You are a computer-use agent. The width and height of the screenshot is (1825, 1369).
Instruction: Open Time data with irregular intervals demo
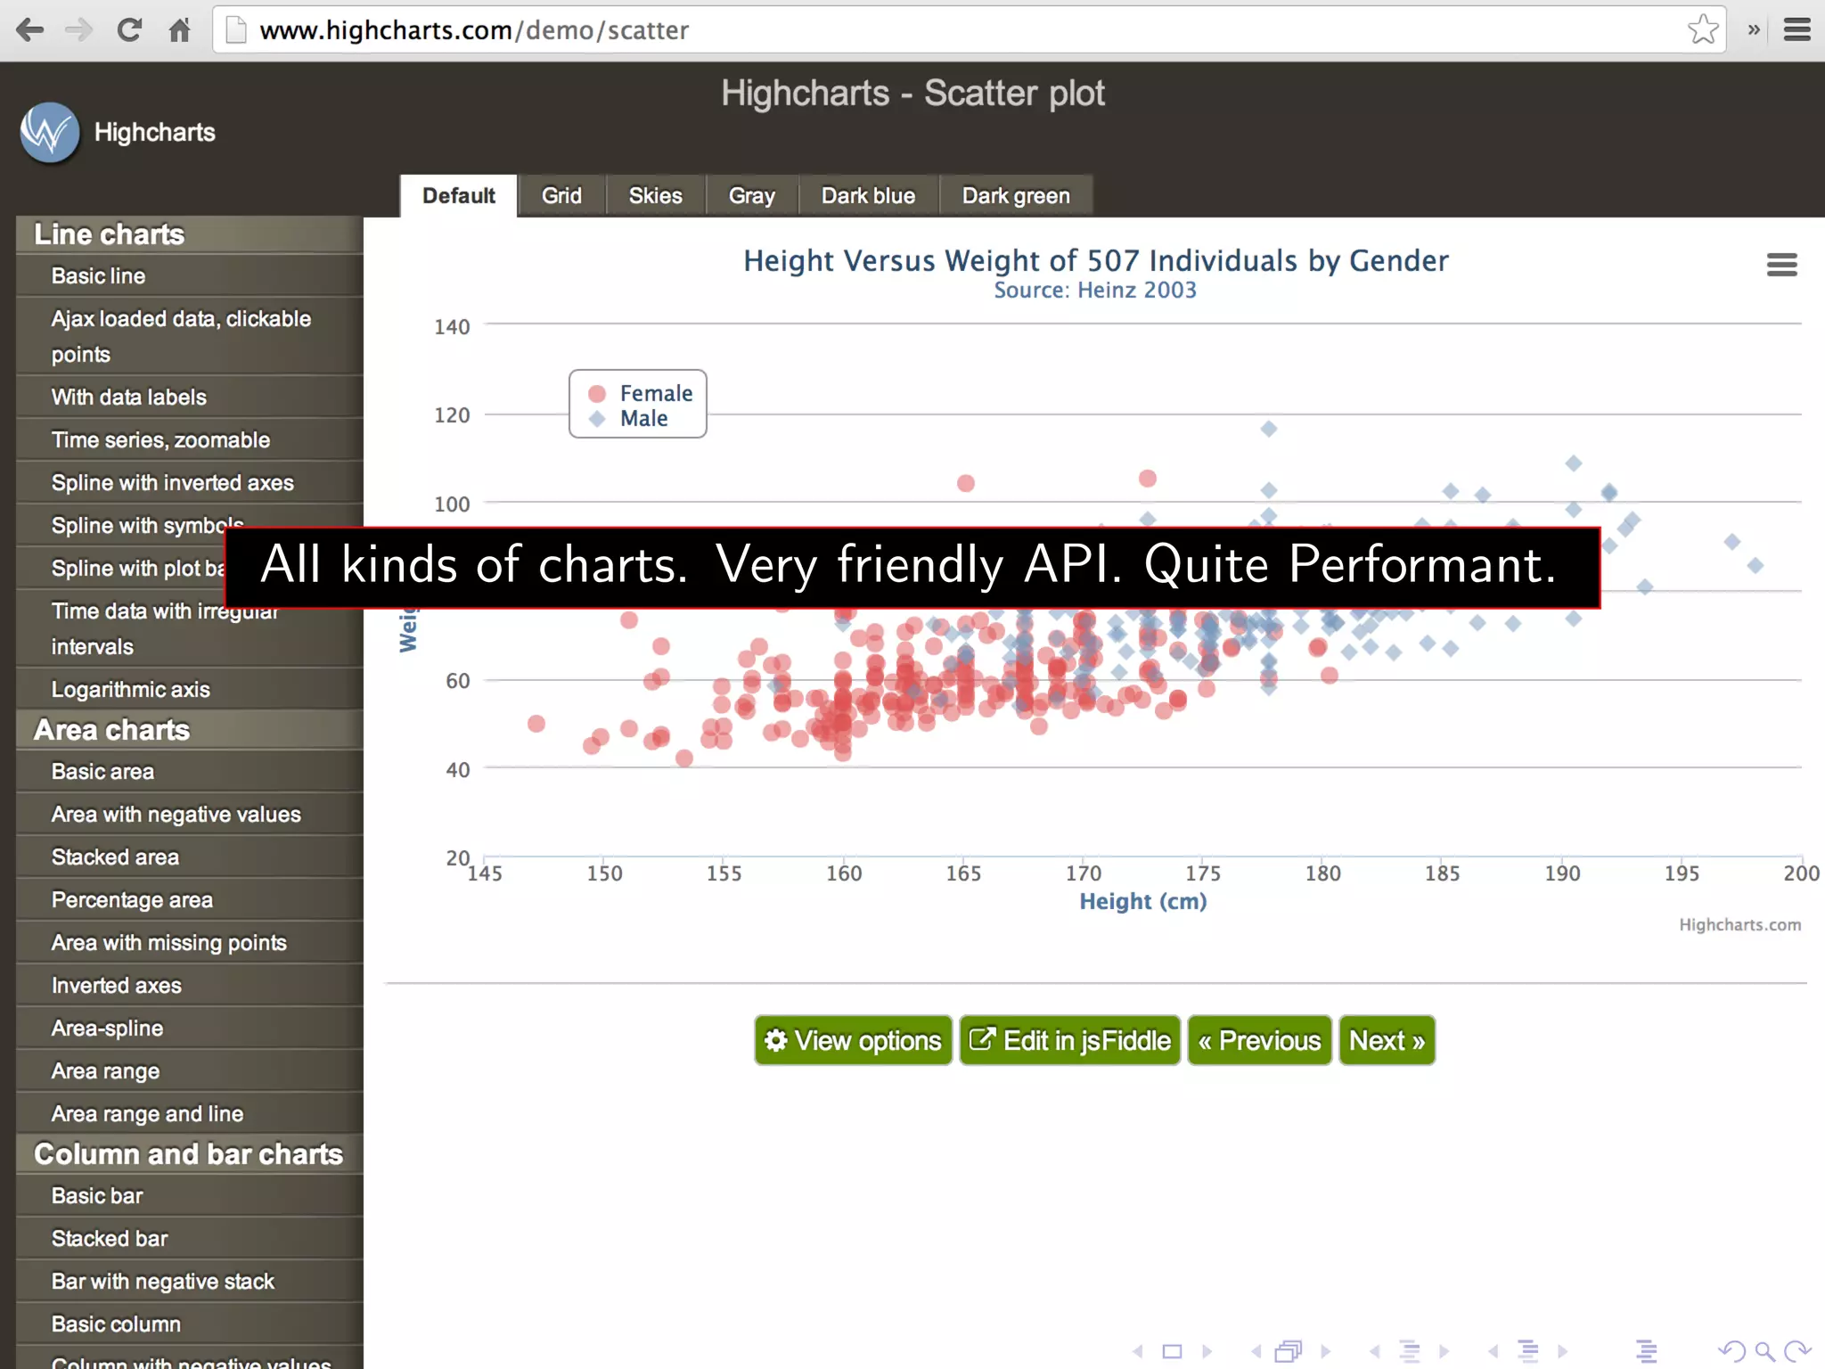pos(190,629)
